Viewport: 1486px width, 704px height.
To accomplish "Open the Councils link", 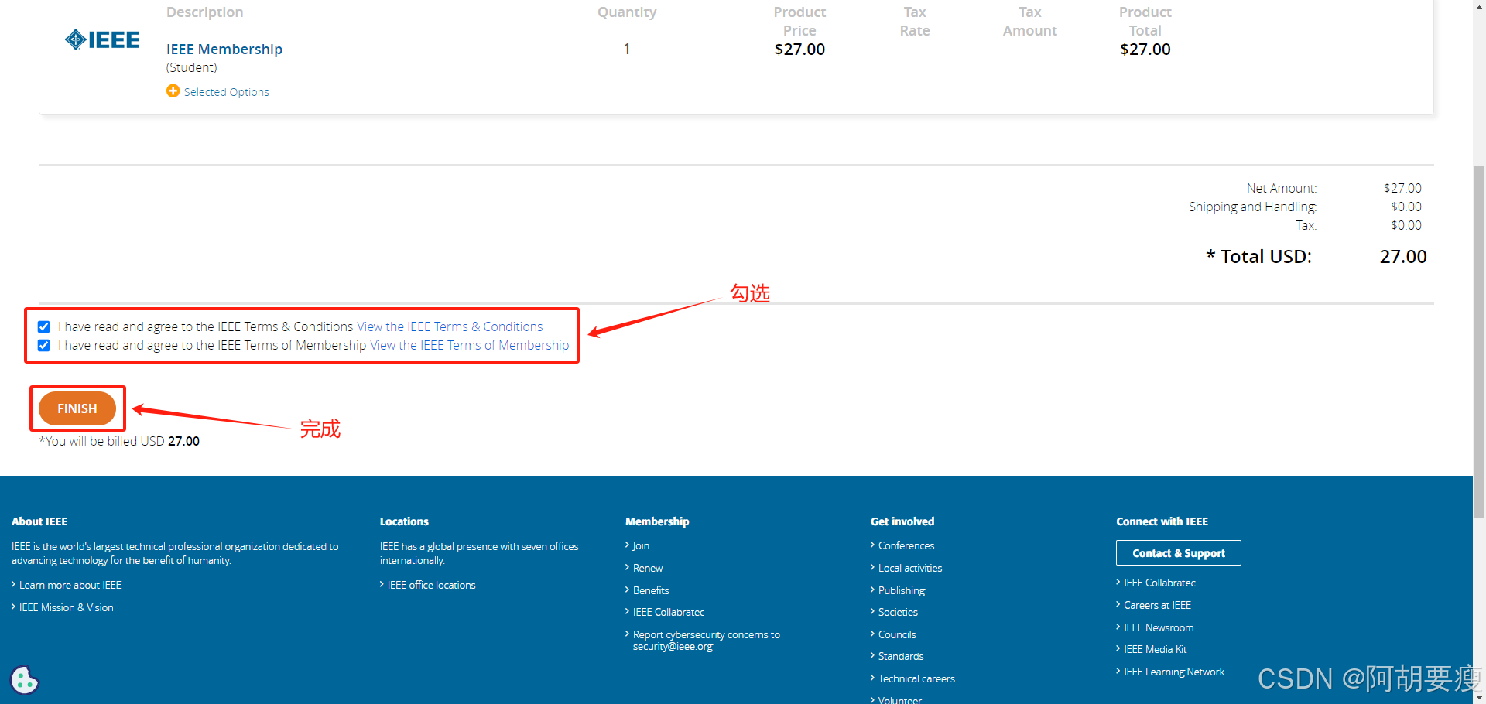I will click(897, 634).
